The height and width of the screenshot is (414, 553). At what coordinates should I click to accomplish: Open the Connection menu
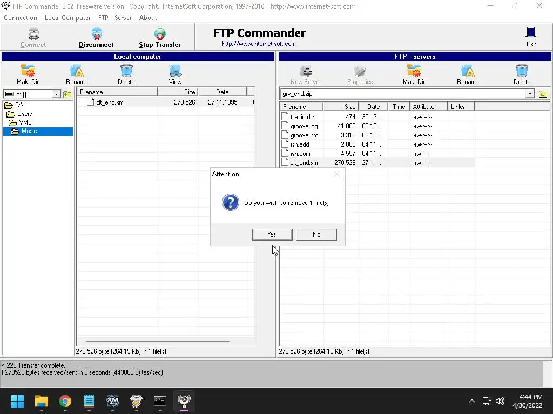coord(21,18)
